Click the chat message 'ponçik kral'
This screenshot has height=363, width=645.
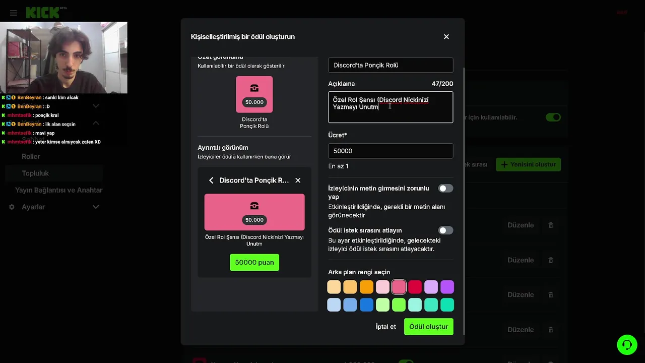point(47,115)
